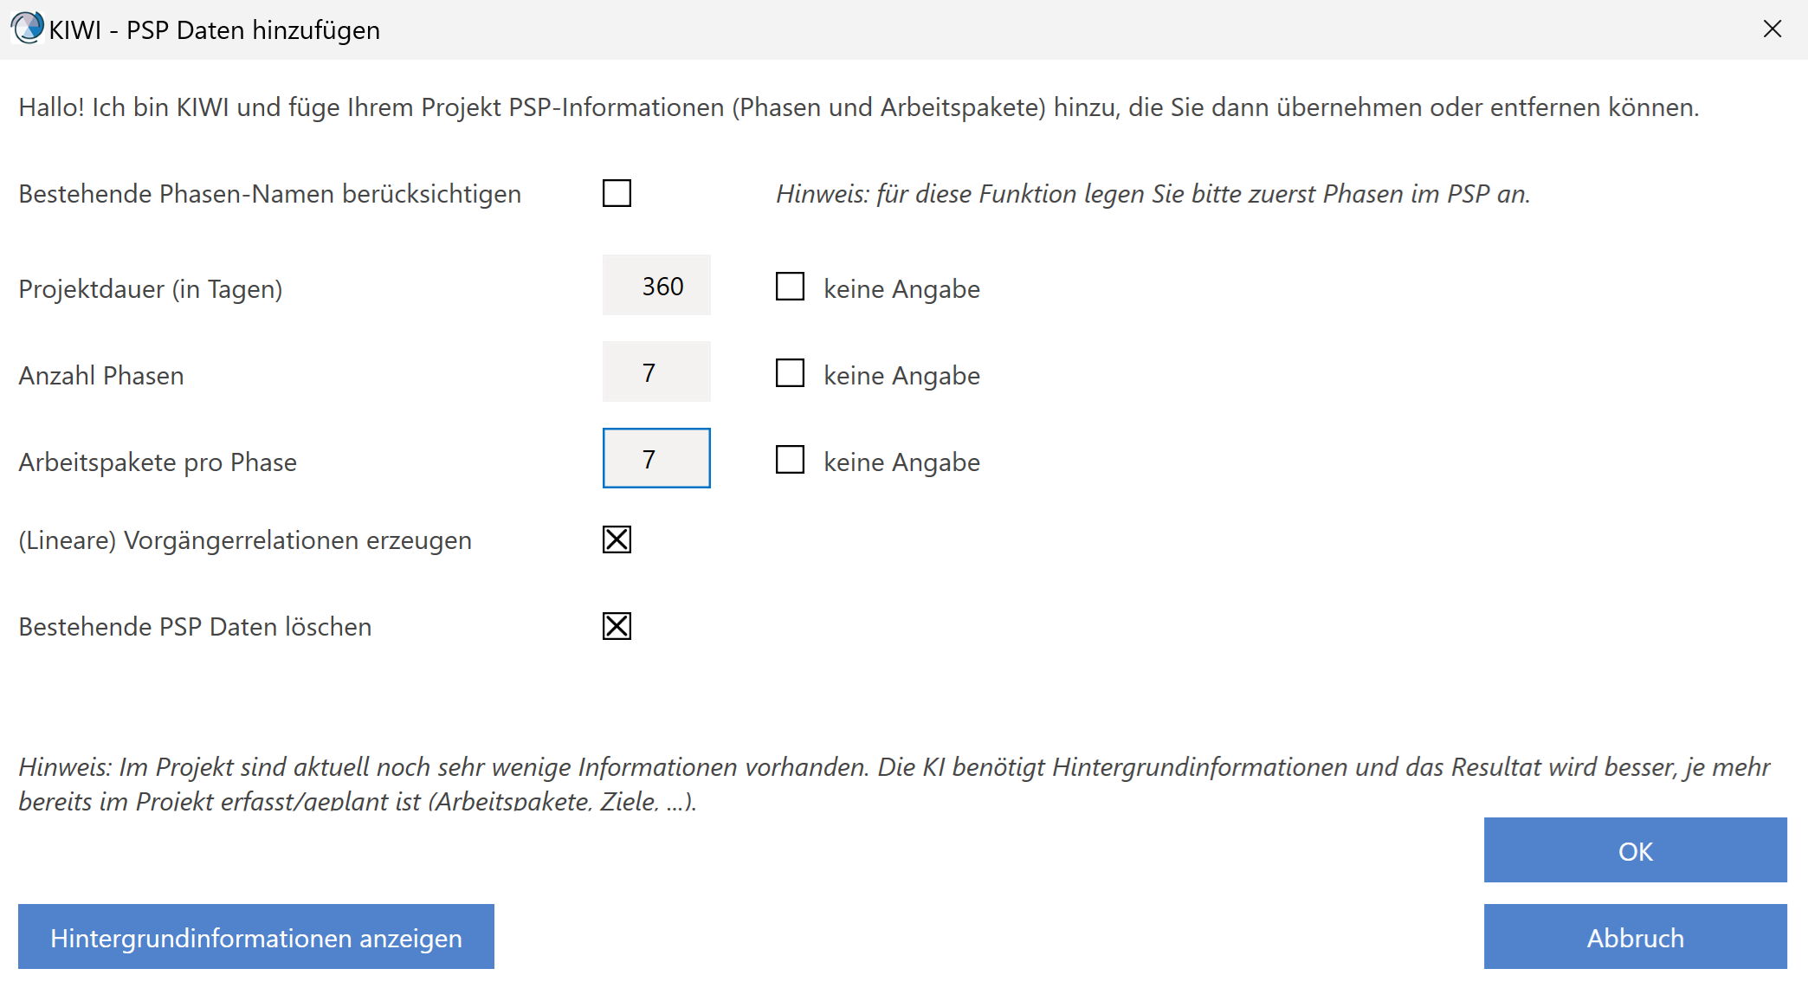This screenshot has width=1808, height=1001.
Task: Click the 'Anzahl Phasen' label
Action: coord(101,376)
